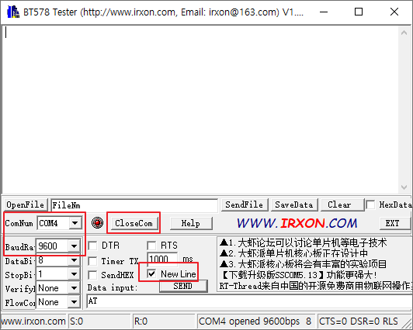This screenshot has height=330, width=413.
Task: Click the red port status indicator icon
Action: pyautogui.click(x=97, y=223)
